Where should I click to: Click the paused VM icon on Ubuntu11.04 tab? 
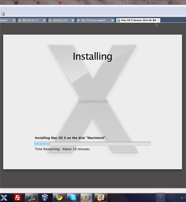tap(50, 20)
